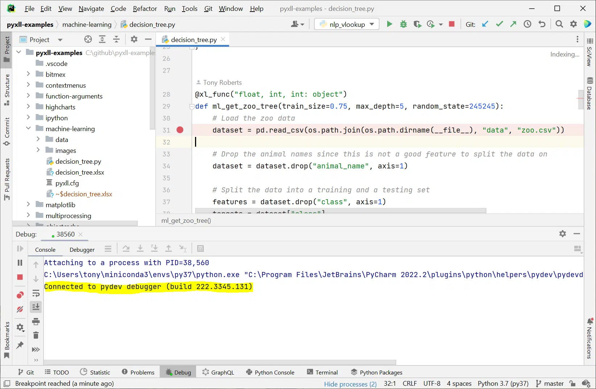Collapse all icon in Project panel
596x389 pixels.
point(116,39)
